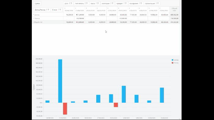Toggle the sort arrow on Тип оплаты field
This screenshot has width=214, height=120.
(x=85, y=3)
